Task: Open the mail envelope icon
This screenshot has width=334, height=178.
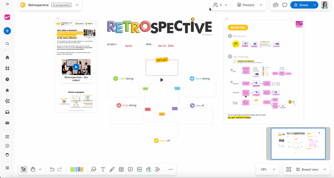Action: tap(7, 123)
